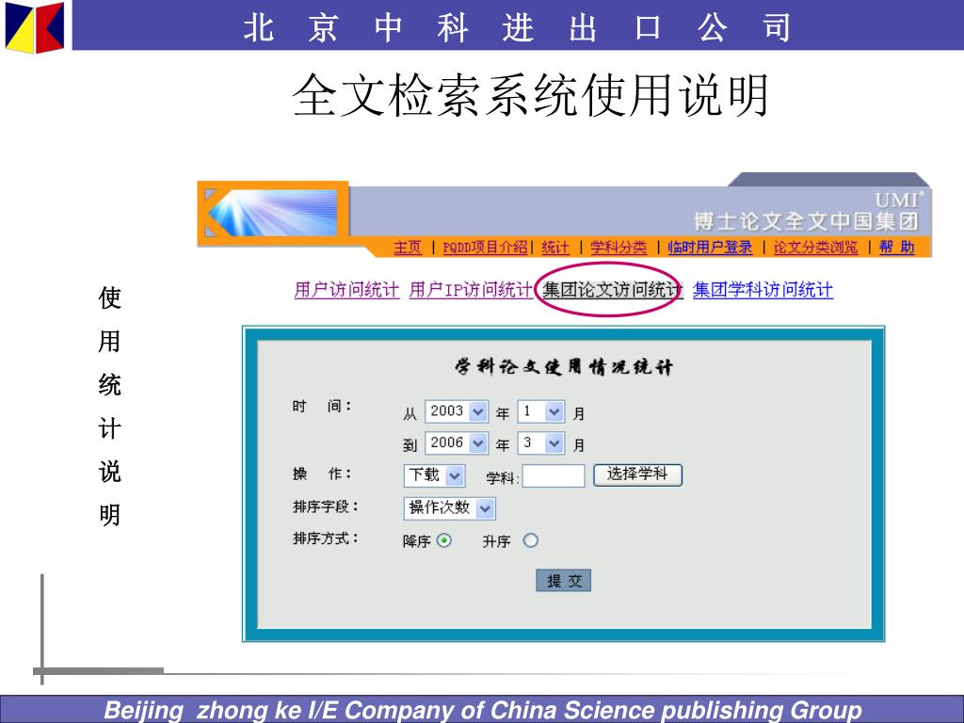Click the blue light-burst banner image
964x723 pixels.
[273, 213]
